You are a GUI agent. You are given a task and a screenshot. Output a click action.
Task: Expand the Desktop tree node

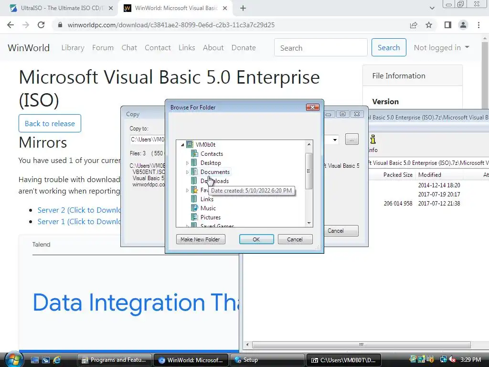(187, 163)
